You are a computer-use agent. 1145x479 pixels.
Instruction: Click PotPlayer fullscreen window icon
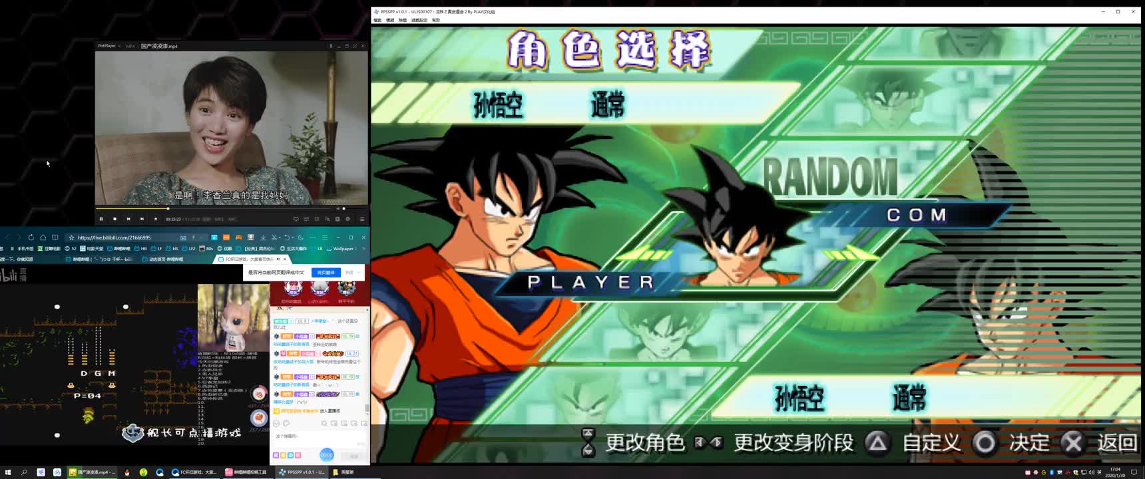[x=355, y=46]
